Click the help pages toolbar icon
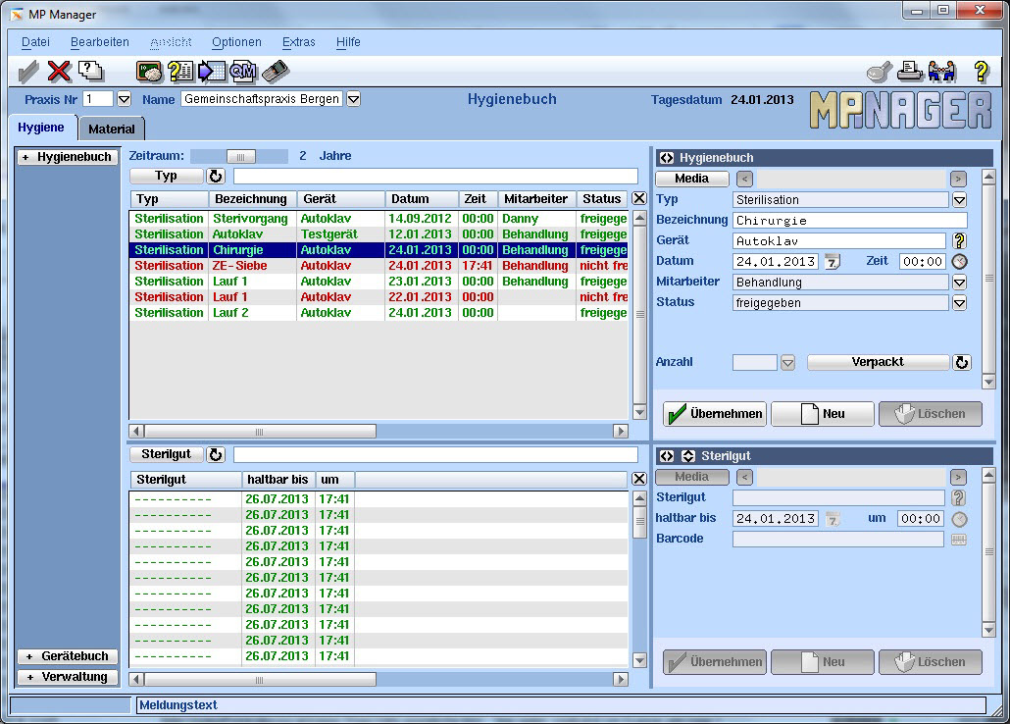Viewport: 1010px width, 724px height. [x=91, y=71]
